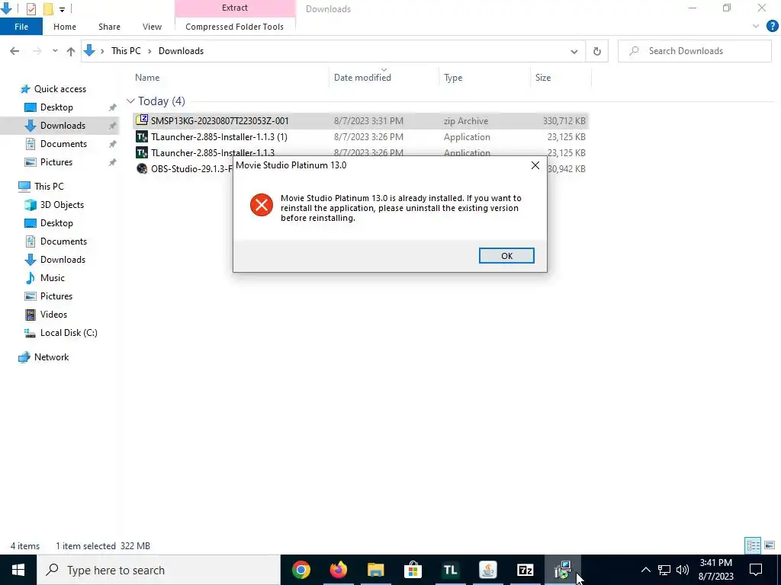Open Quick access in navigation pane

59,89
